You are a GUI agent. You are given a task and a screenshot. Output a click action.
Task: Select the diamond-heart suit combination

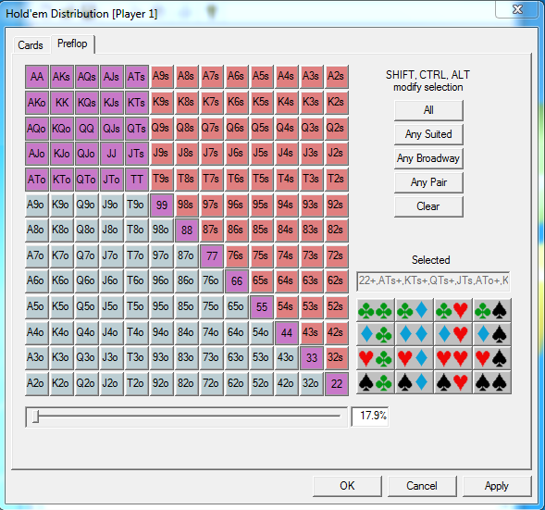(x=452, y=334)
